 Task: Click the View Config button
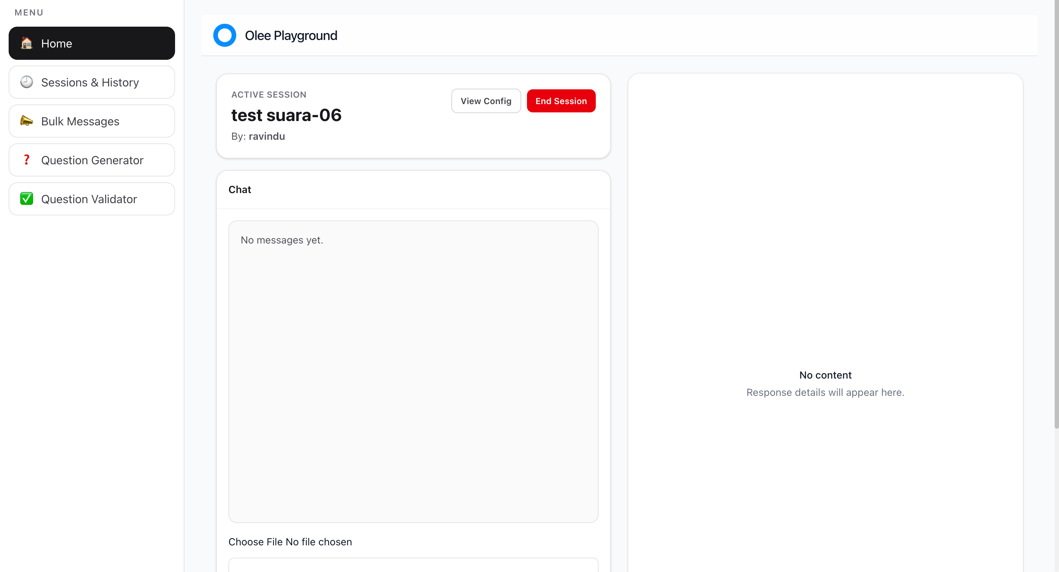pyautogui.click(x=486, y=101)
